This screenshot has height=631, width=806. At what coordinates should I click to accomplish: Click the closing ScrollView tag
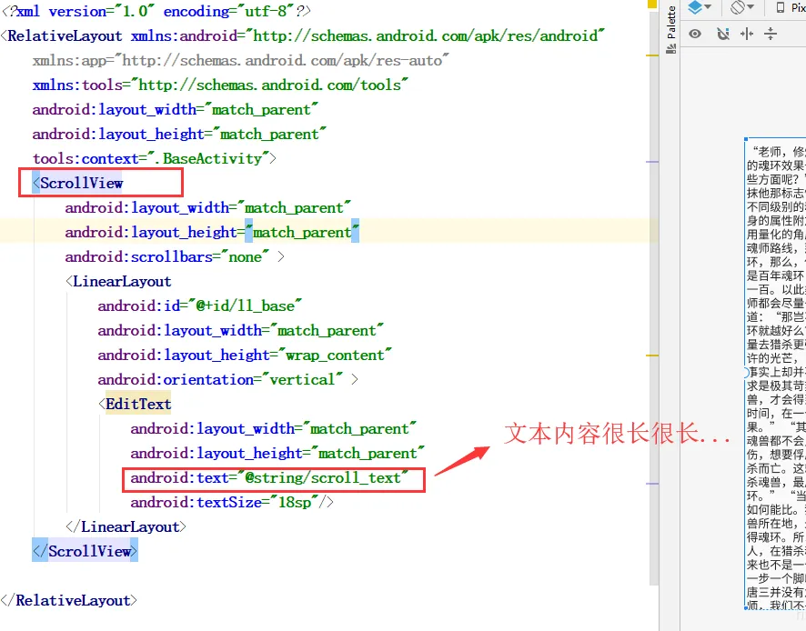click(85, 551)
